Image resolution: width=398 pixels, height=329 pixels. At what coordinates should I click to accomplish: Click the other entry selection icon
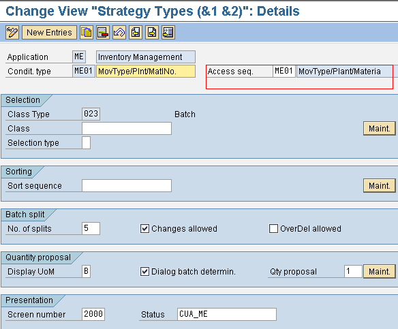pos(168,33)
